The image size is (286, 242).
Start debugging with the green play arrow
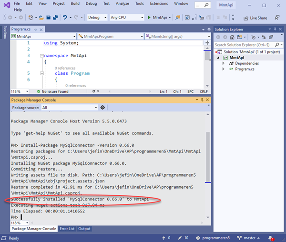point(149,18)
